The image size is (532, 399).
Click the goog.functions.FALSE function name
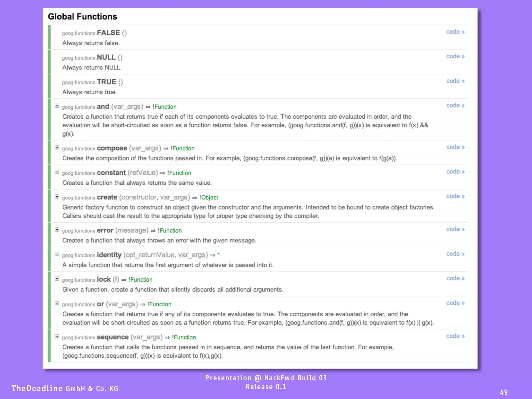[91, 33]
